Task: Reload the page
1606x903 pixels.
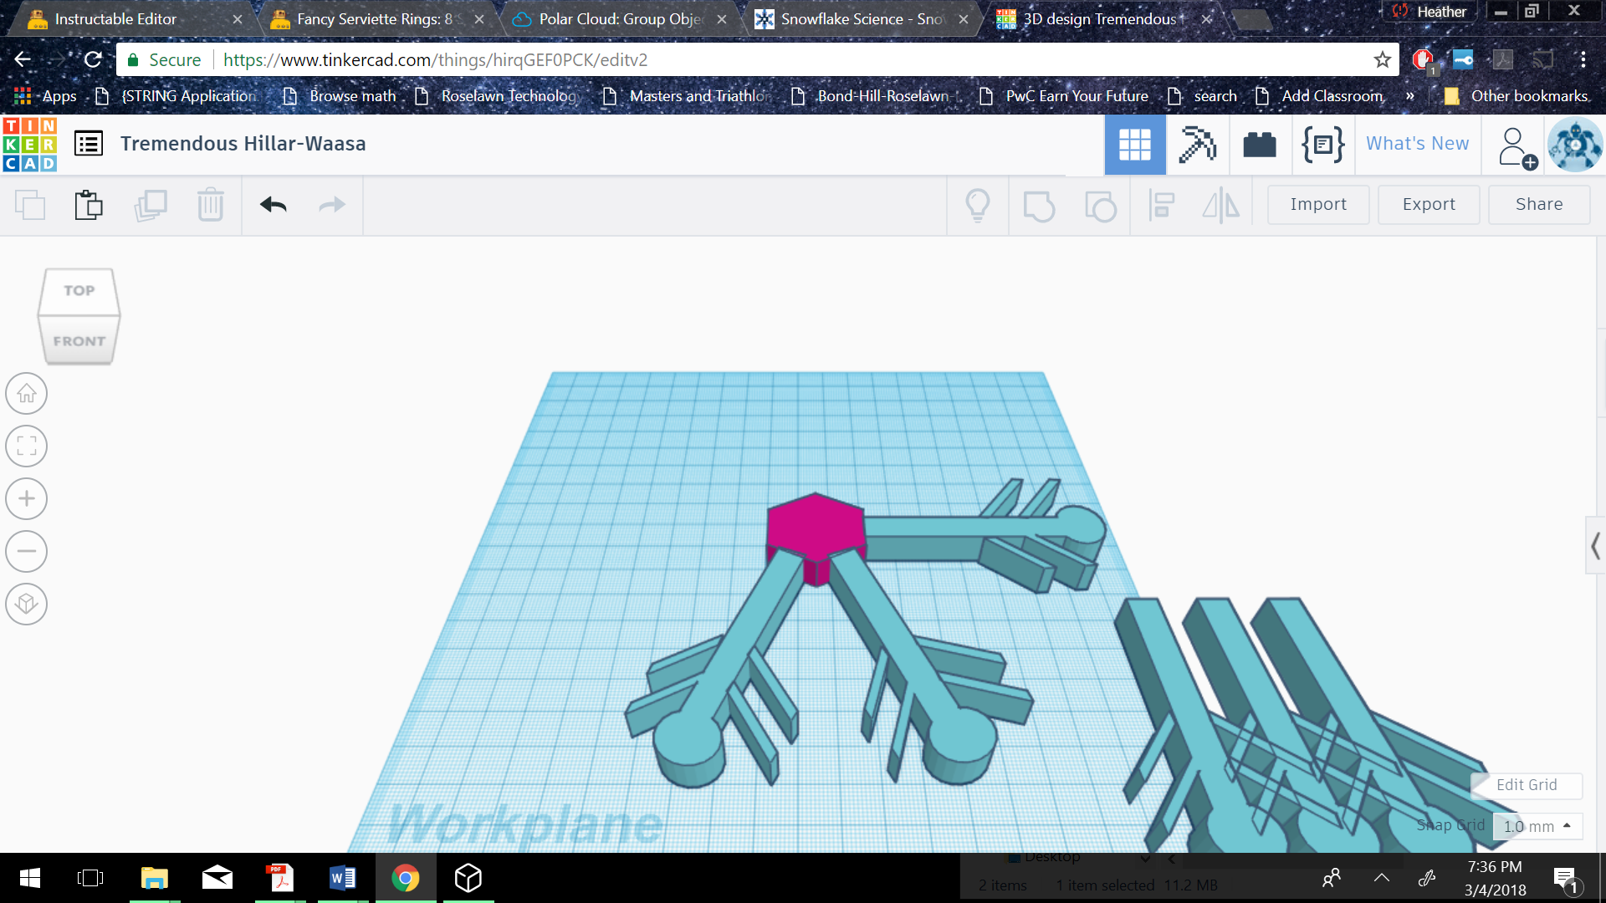Action: [x=93, y=60]
